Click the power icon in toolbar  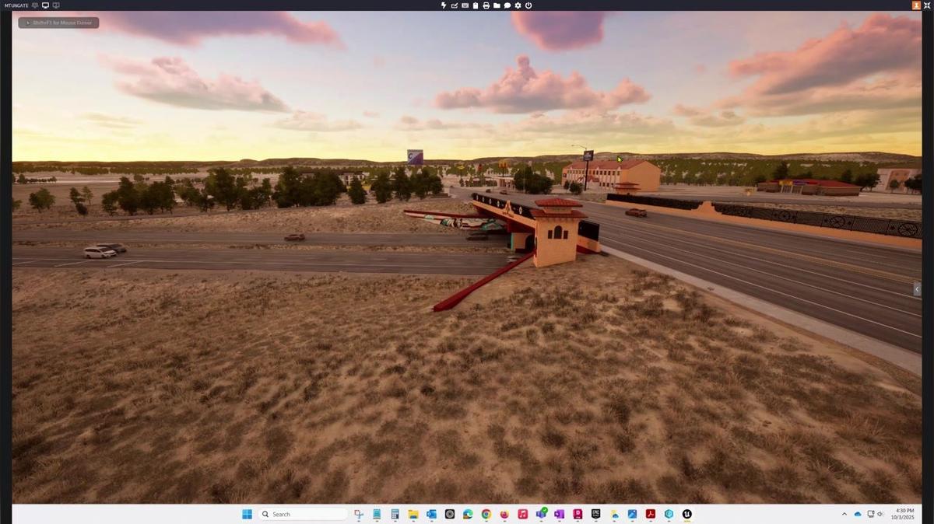click(528, 5)
